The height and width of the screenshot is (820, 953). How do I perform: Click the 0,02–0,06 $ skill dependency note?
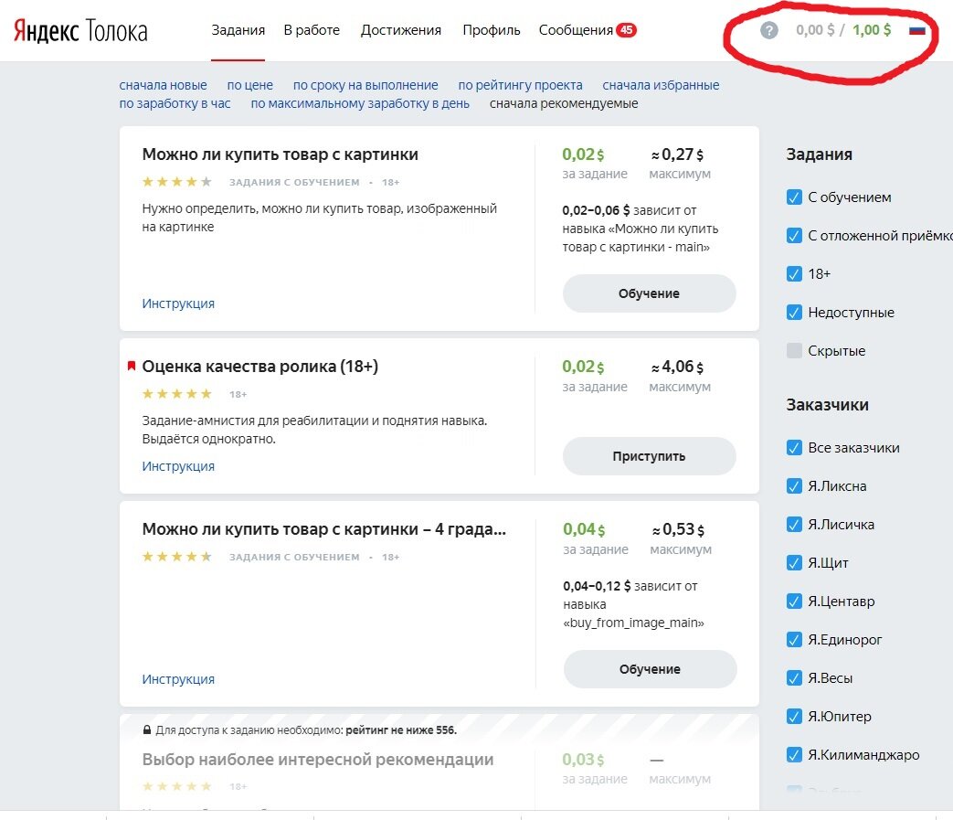coord(640,229)
